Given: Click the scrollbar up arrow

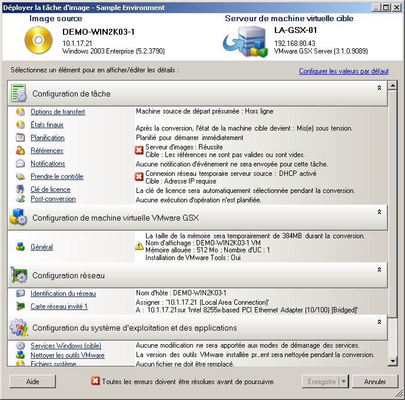Looking at the screenshot, I should coord(393,85).
